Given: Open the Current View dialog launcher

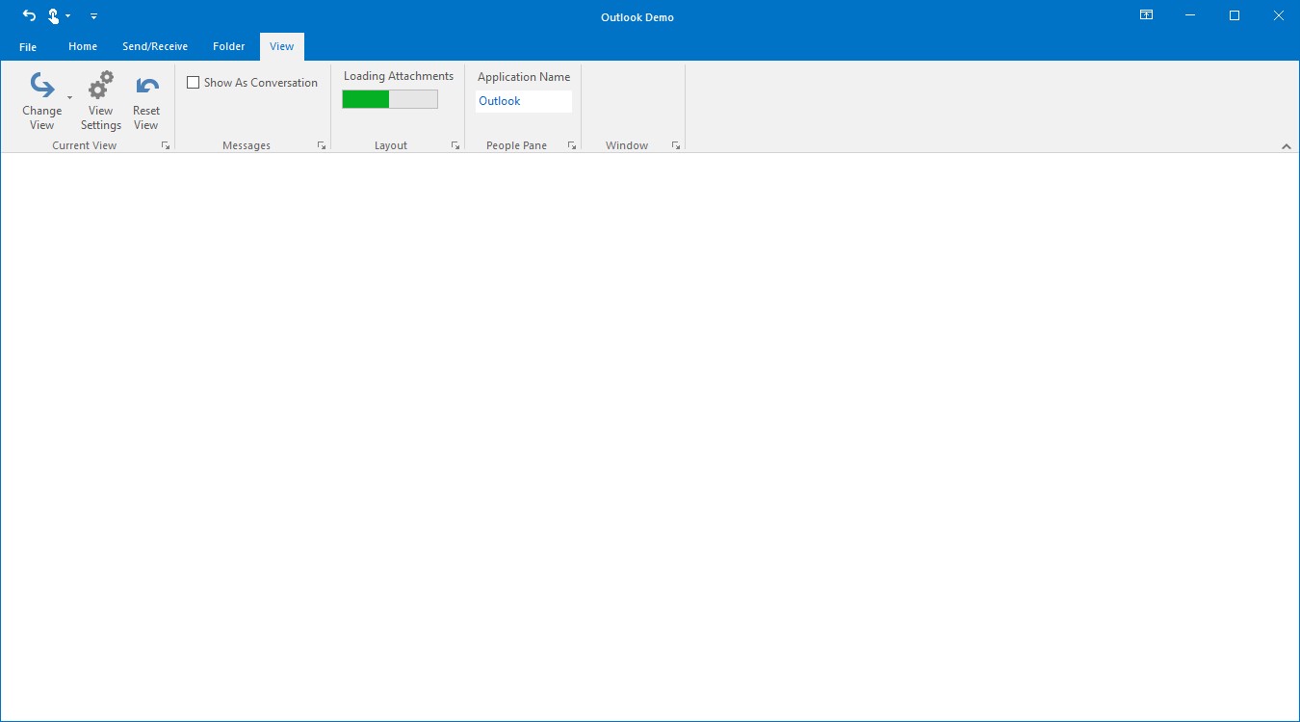Looking at the screenshot, I should point(166,144).
